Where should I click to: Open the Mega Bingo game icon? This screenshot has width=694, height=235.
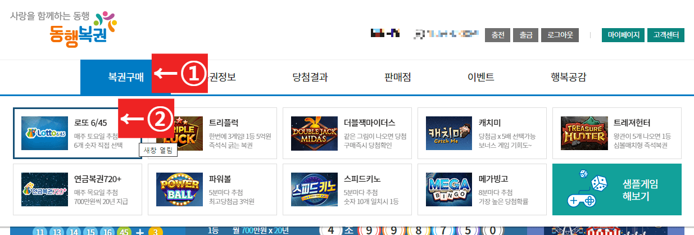(450, 189)
